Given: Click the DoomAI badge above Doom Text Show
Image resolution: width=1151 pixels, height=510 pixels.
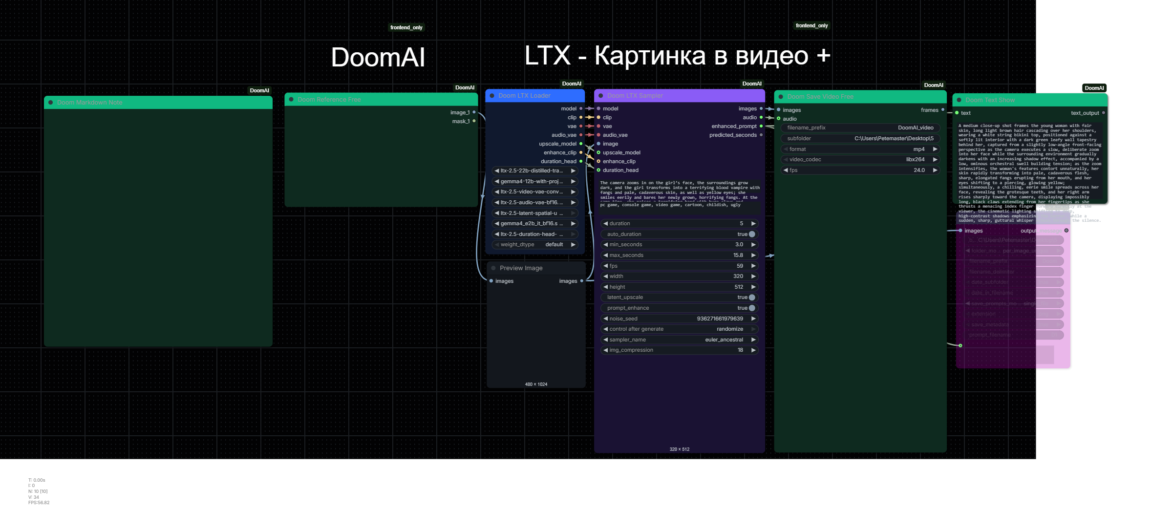Looking at the screenshot, I should pos(1094,88).
